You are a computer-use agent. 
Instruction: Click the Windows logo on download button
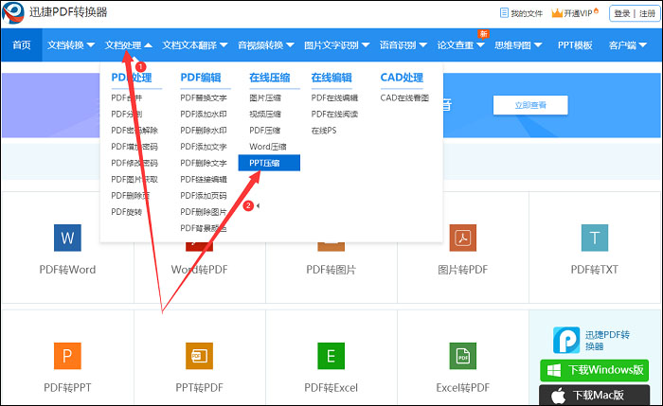[554, 371]
